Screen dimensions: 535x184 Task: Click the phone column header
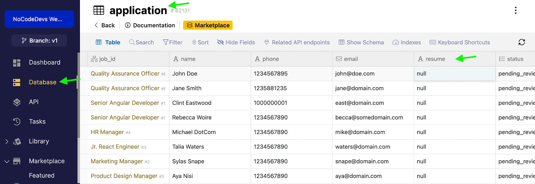pos(292,59)
